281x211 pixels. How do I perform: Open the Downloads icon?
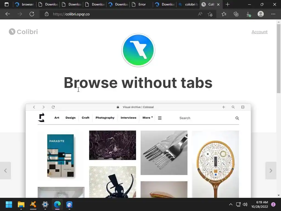(248, 14)
